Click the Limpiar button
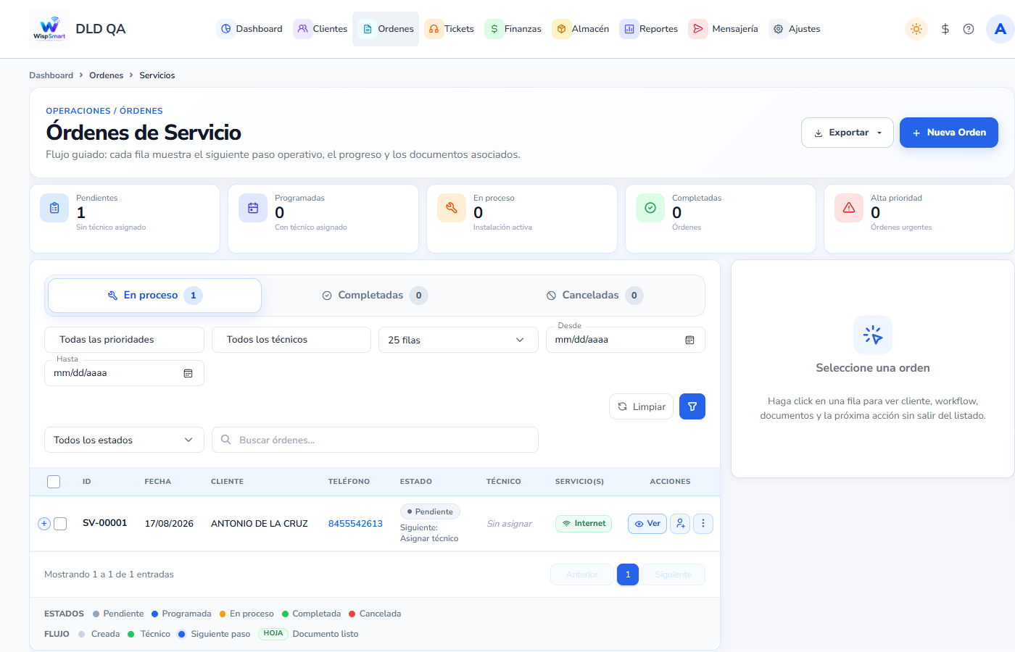 [x=642, y=406]
